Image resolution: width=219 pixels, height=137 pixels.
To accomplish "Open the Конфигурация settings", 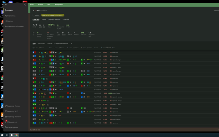I will click(12, 127).
